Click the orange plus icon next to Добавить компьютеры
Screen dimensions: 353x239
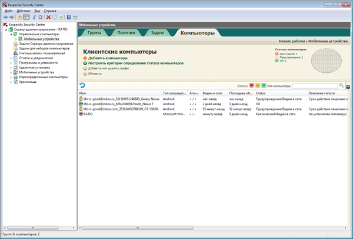click(85, 58)
